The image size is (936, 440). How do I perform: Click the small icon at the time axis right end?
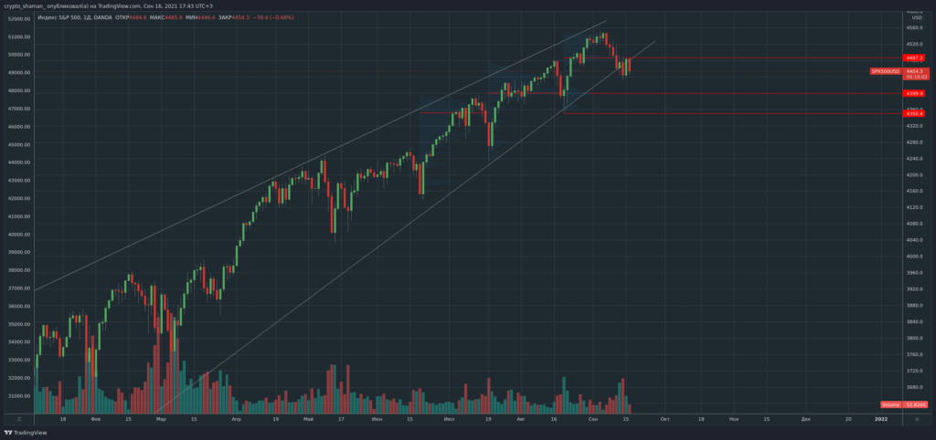point(917,418)
